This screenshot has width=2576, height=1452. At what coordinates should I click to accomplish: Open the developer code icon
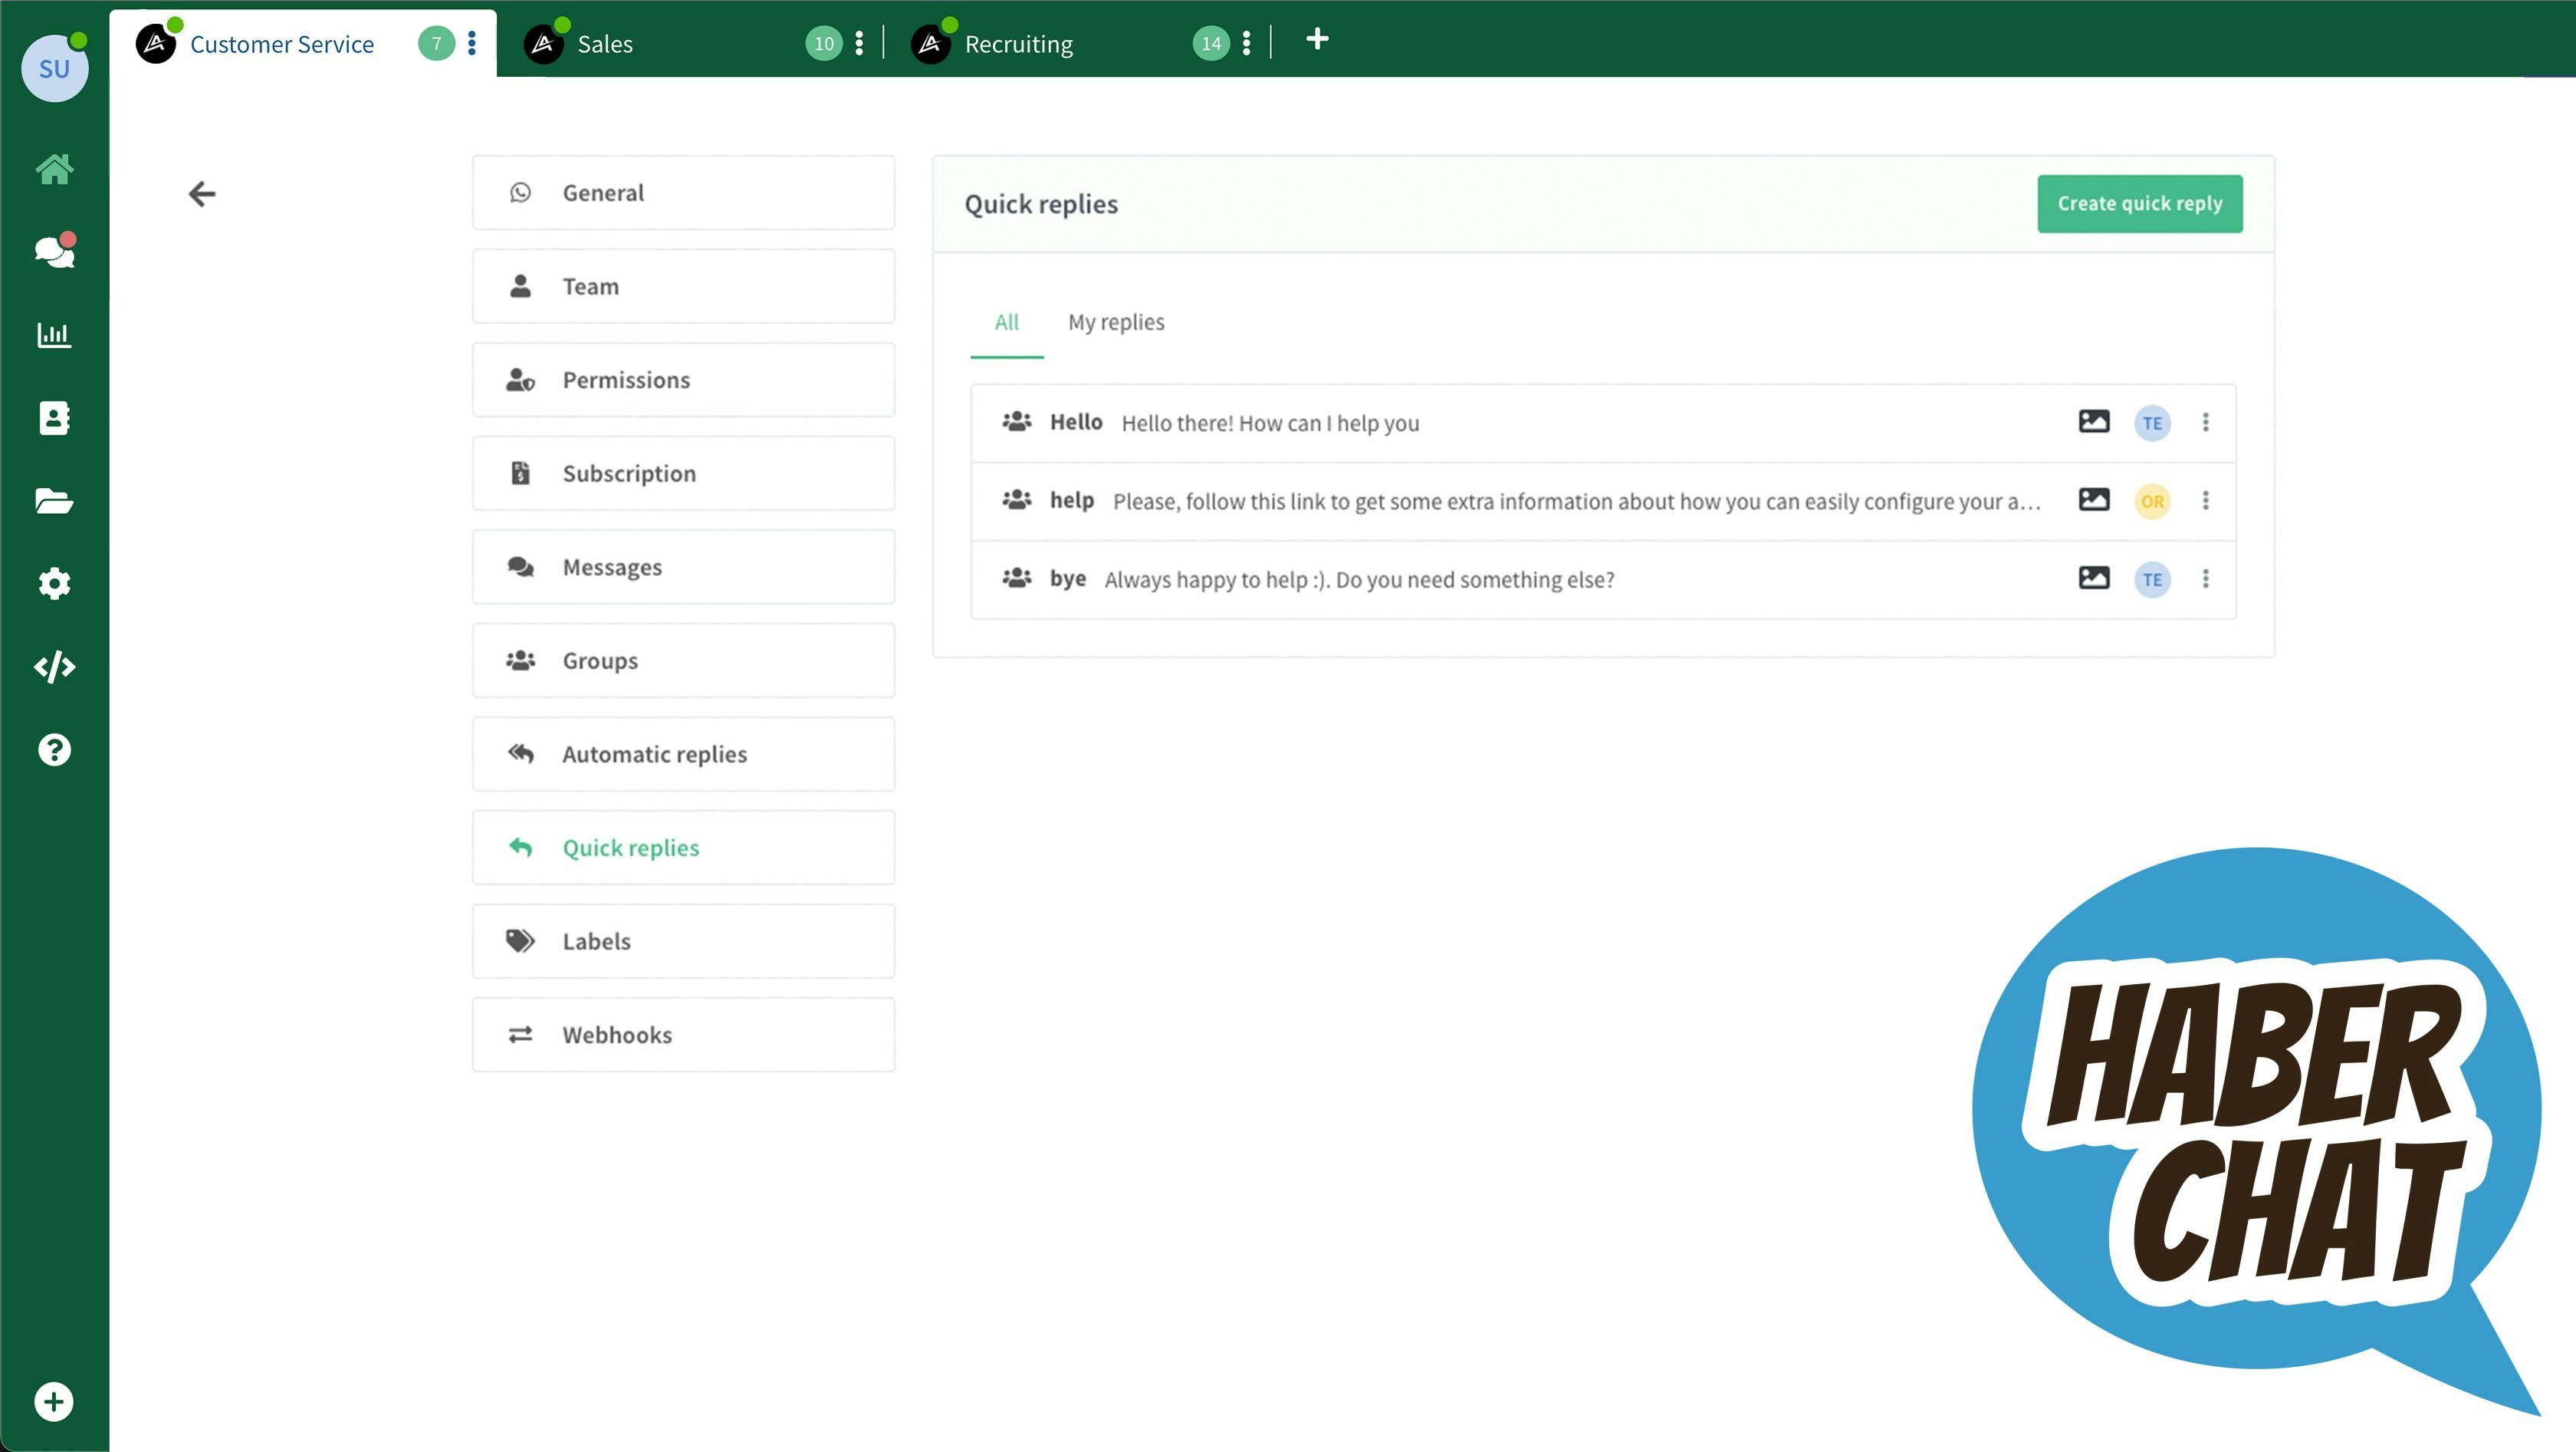click(x=54, y=667)
